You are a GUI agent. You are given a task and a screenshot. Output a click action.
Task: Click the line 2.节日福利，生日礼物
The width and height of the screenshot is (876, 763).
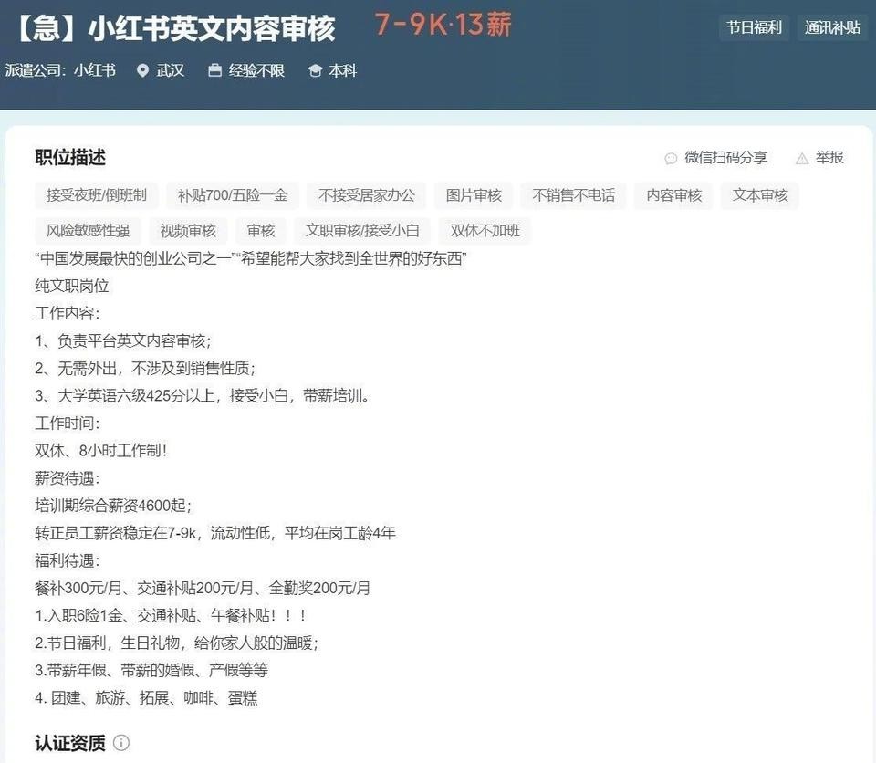coord(176,643)
